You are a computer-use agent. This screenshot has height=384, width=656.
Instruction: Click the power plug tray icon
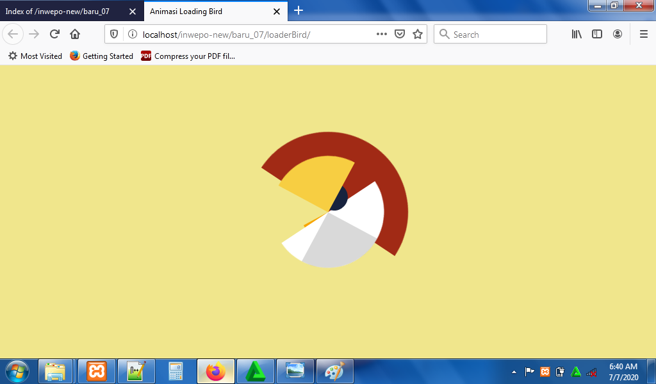[560, 371]
